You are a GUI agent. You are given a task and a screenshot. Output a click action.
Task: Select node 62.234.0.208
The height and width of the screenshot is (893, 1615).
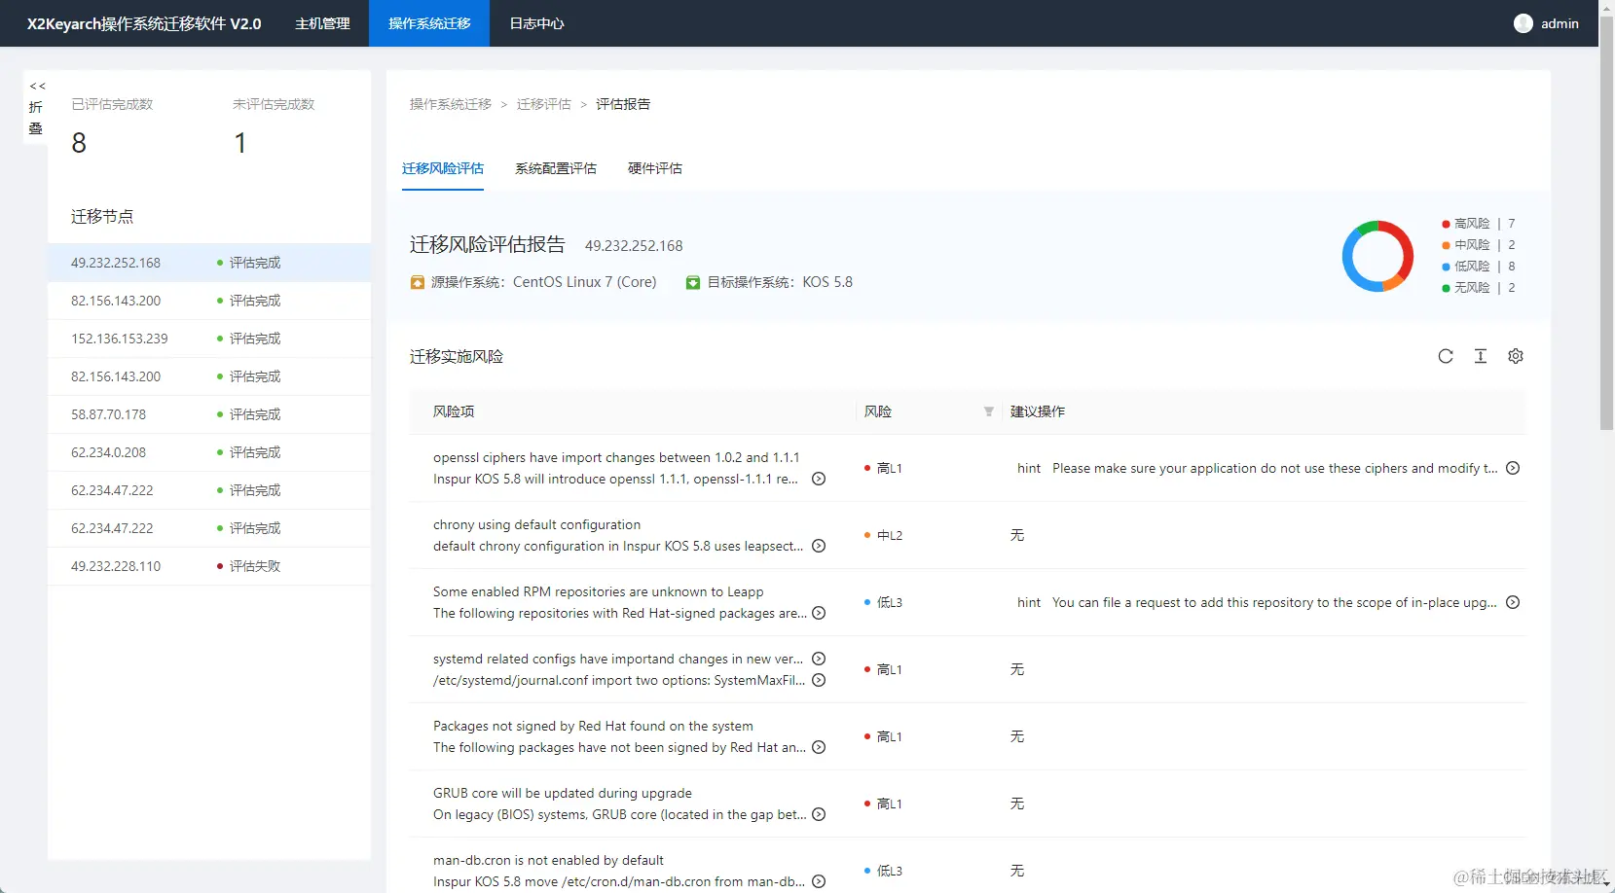[x=209, y=452]
